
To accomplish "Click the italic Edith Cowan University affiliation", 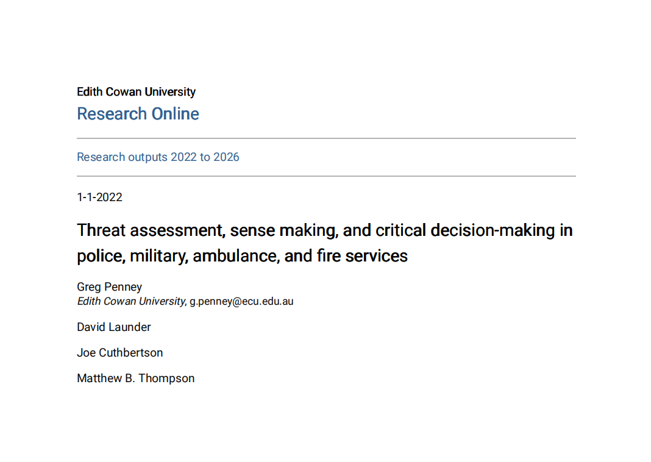I will (x=130, y=301).
